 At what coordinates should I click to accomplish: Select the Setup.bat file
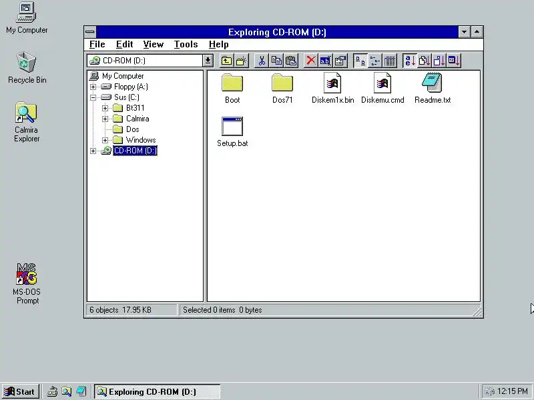232,132
